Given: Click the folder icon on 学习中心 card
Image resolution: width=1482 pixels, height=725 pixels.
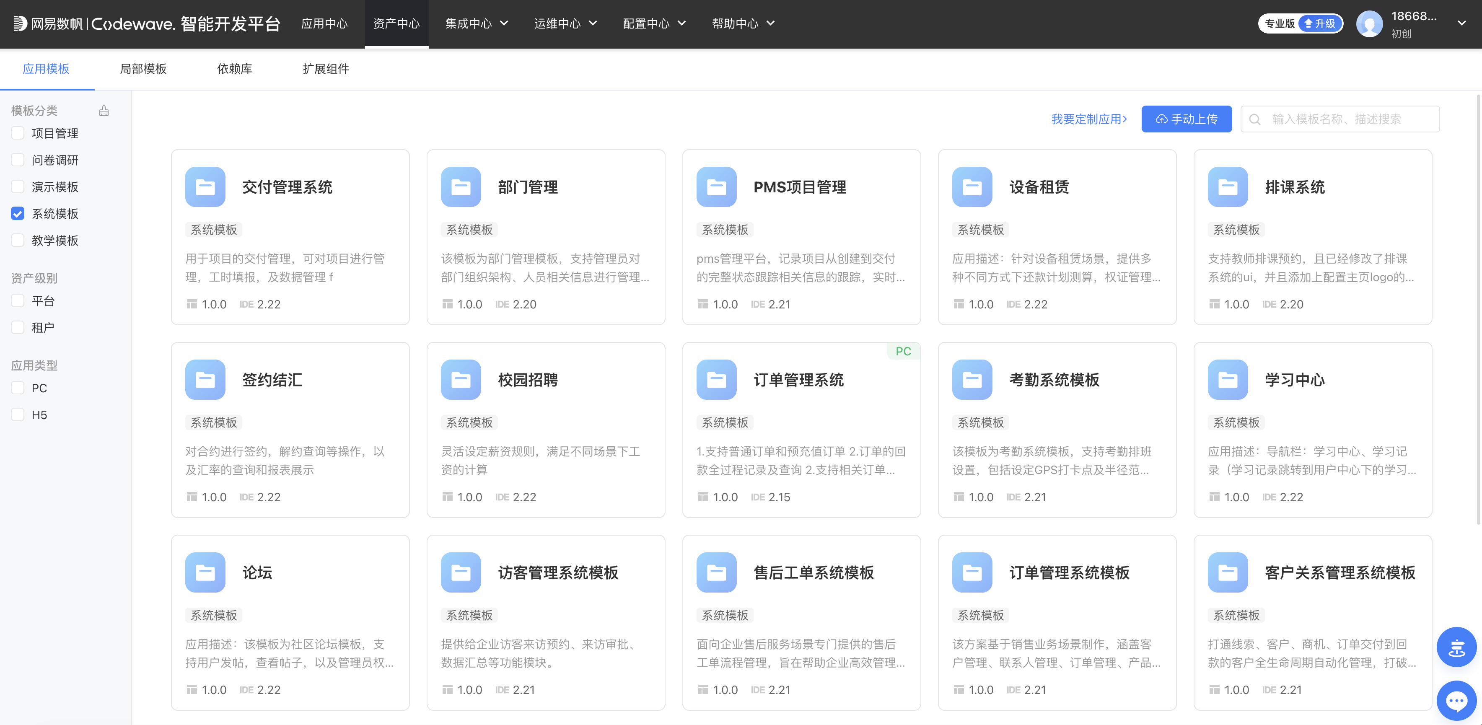Looking at the screenshot, I should 1228,380.
